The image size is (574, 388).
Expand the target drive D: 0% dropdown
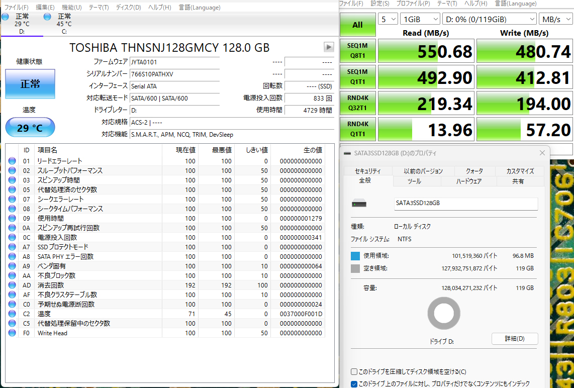pos(490,20)
